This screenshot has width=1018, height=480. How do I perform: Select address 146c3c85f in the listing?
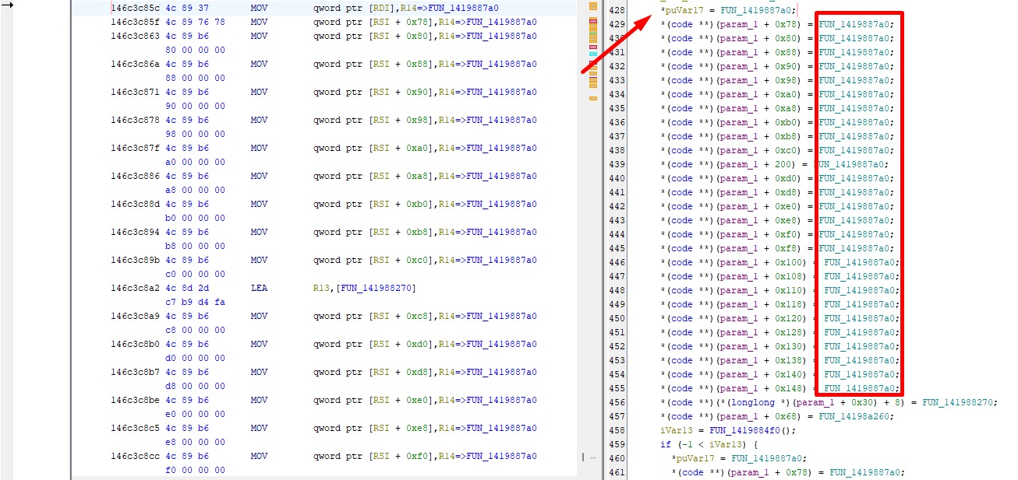tap(135, 22)
